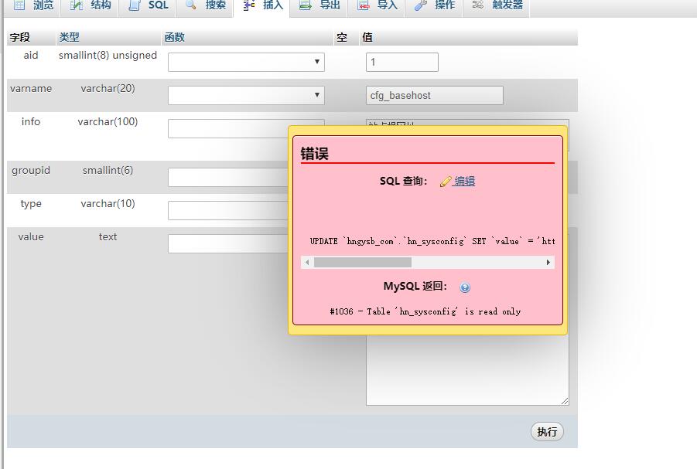Click the insert row icon
This screenshot has height=469, width=697.
249,5
